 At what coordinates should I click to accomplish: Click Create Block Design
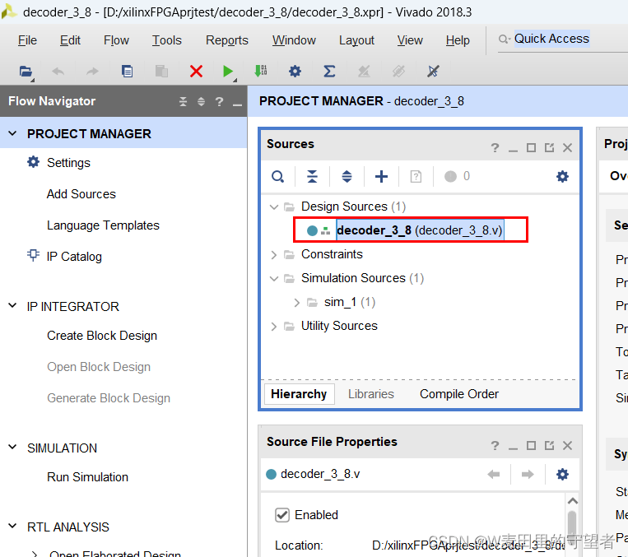(x=102, y=336)
